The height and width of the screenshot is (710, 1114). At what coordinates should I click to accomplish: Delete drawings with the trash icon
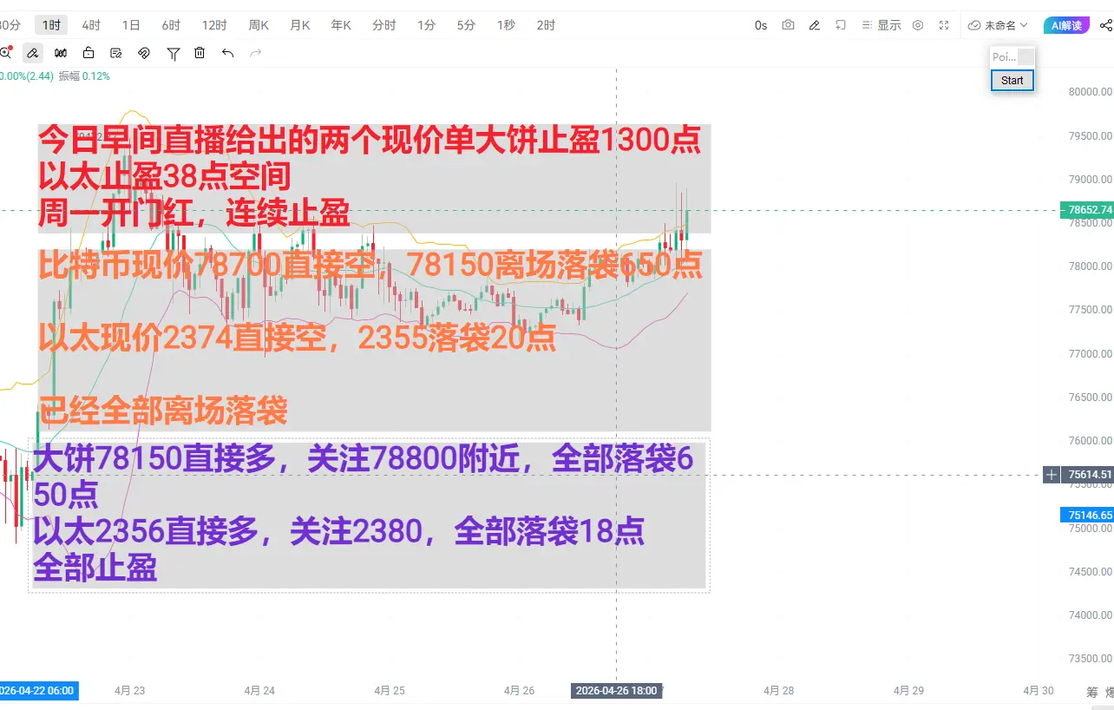(x=200, y=53)
